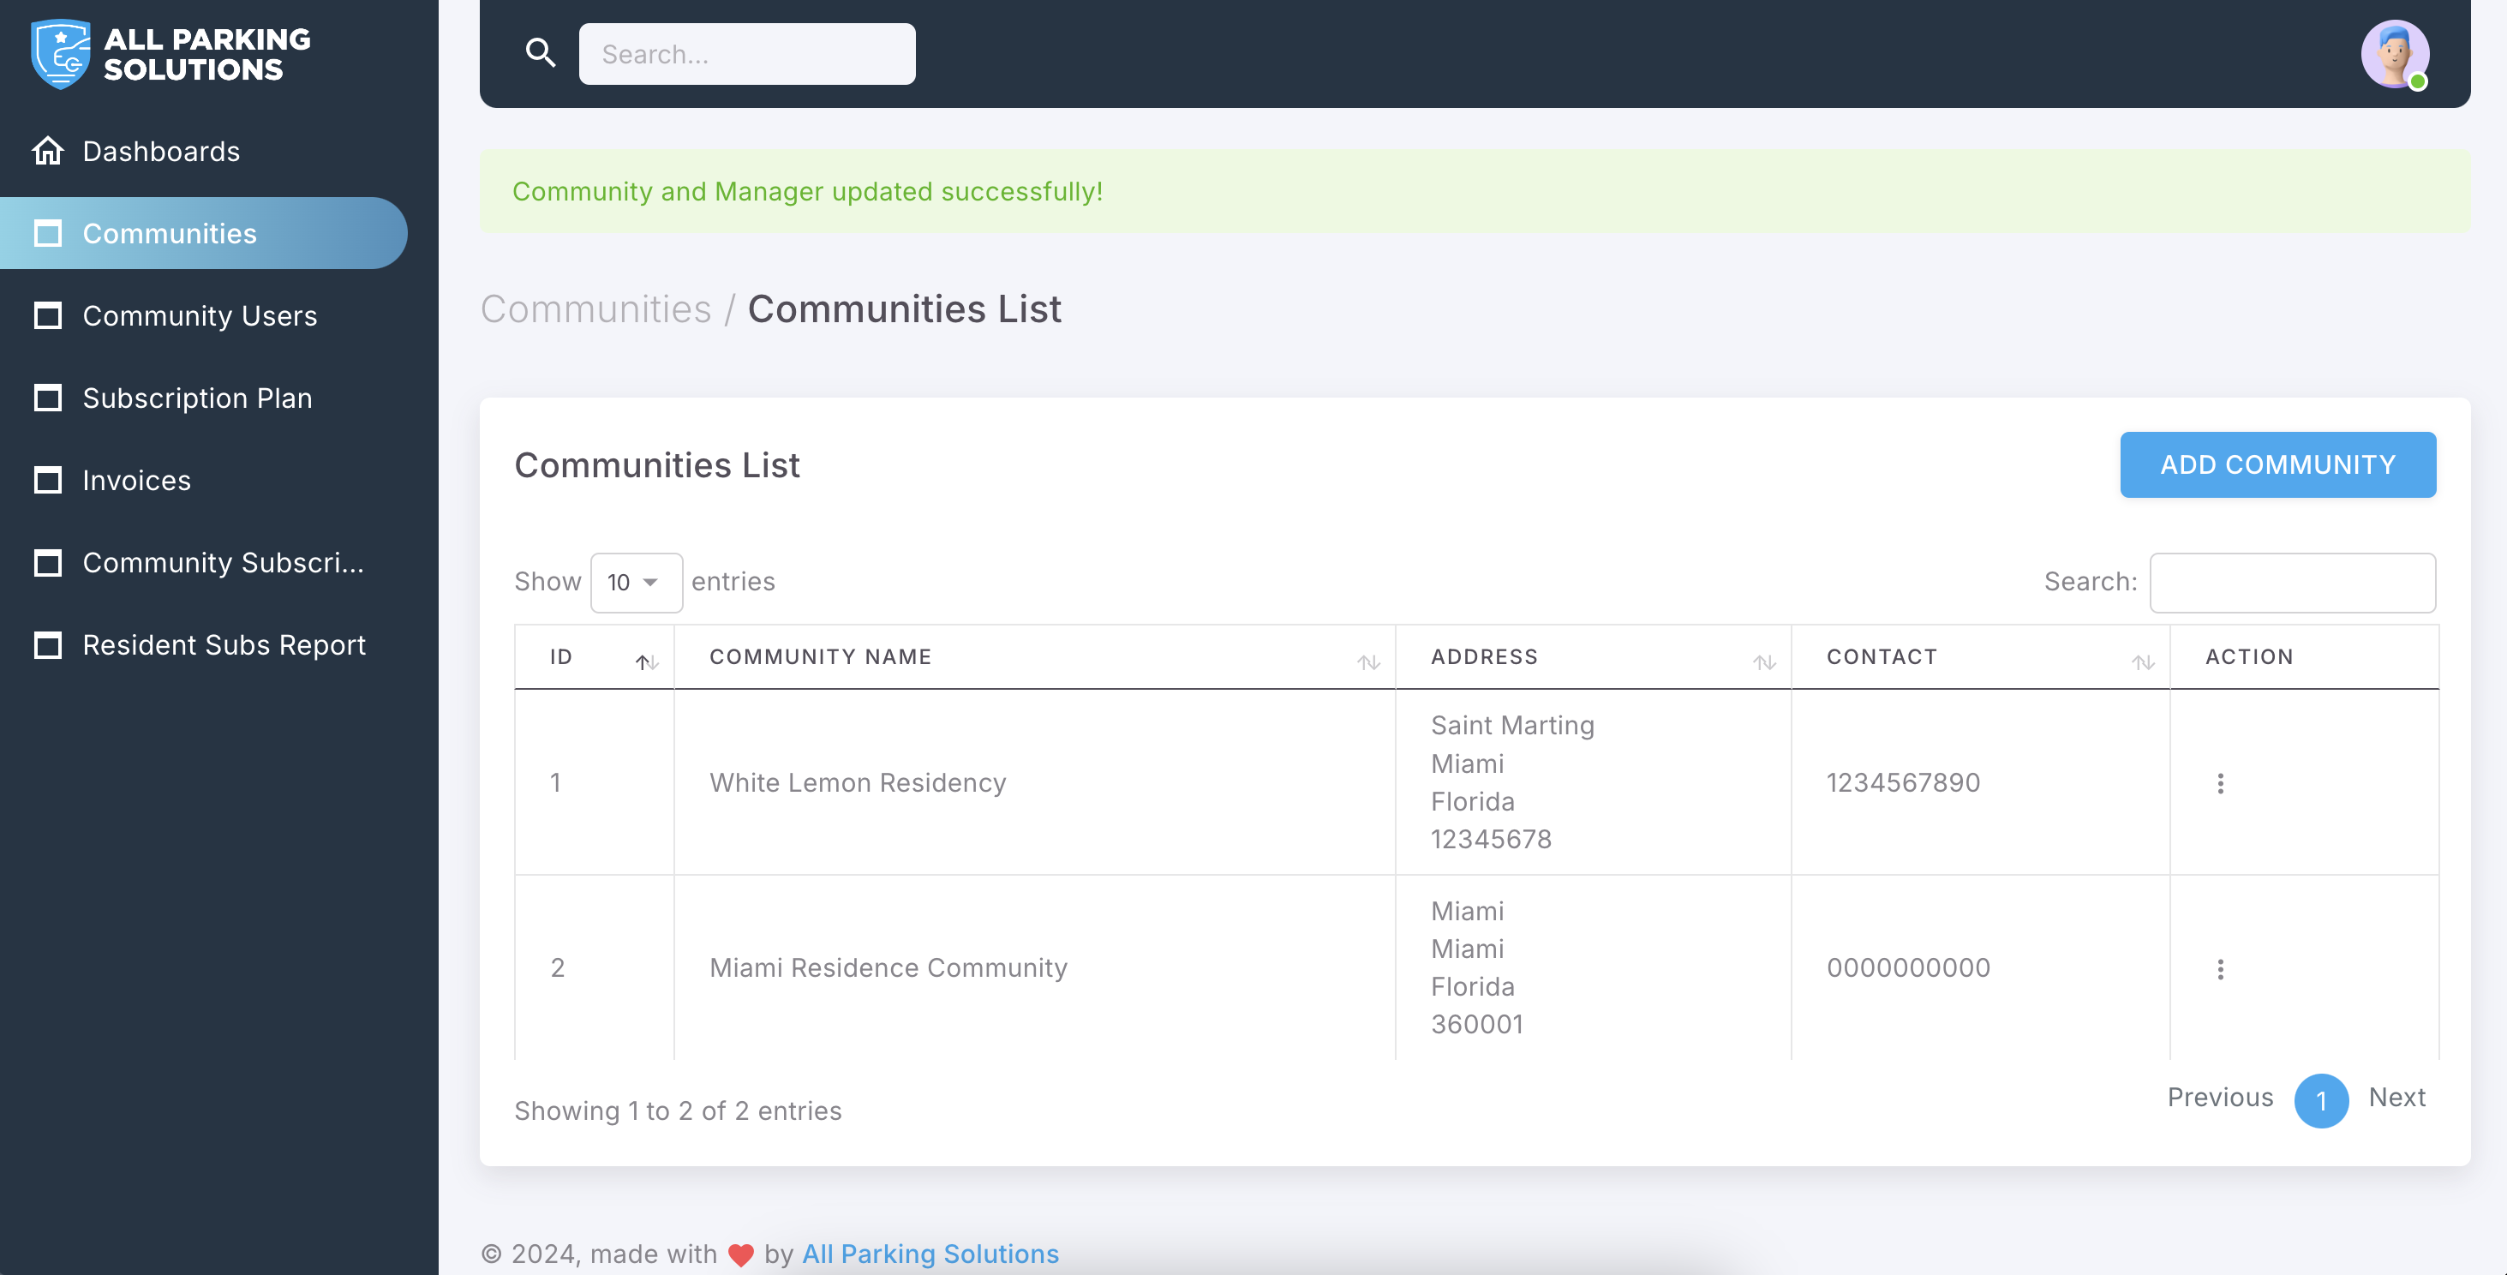Click the All Parking Solutions shield logo
The width and height of the screenshot is (2507, 1275).
pyautogui.click(x=60, y=55)
